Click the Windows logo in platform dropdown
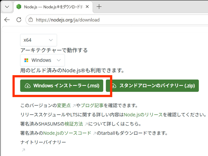The width and height of the screenshot is (208, 156). (26, 60)
